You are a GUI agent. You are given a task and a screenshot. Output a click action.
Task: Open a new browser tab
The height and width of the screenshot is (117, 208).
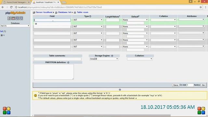pyautogui.click(x=64, y=2)
